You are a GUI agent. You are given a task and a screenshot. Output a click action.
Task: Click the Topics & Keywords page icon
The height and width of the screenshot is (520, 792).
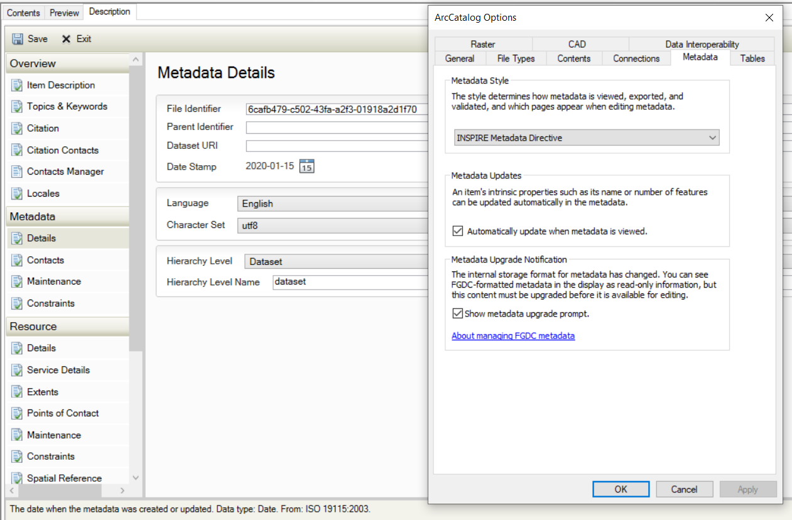[17, 107]
